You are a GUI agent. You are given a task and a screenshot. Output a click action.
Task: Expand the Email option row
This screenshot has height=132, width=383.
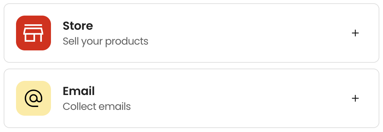(x=191, y=98)
